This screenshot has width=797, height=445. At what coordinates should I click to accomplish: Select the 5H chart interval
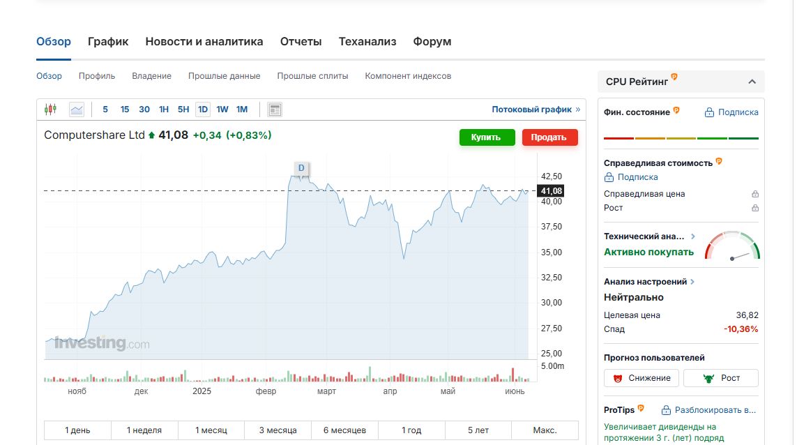[183, 110]
